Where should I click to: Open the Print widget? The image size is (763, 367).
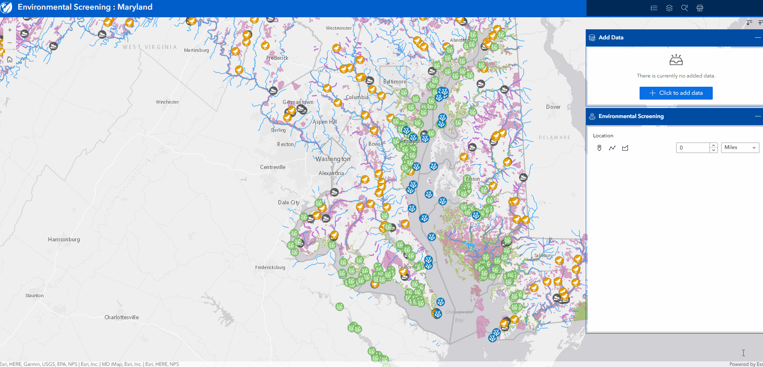[x=700, y=8]
